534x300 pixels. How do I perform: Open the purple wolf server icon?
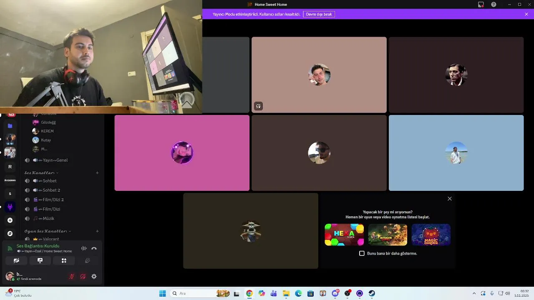tap(10, 207)
